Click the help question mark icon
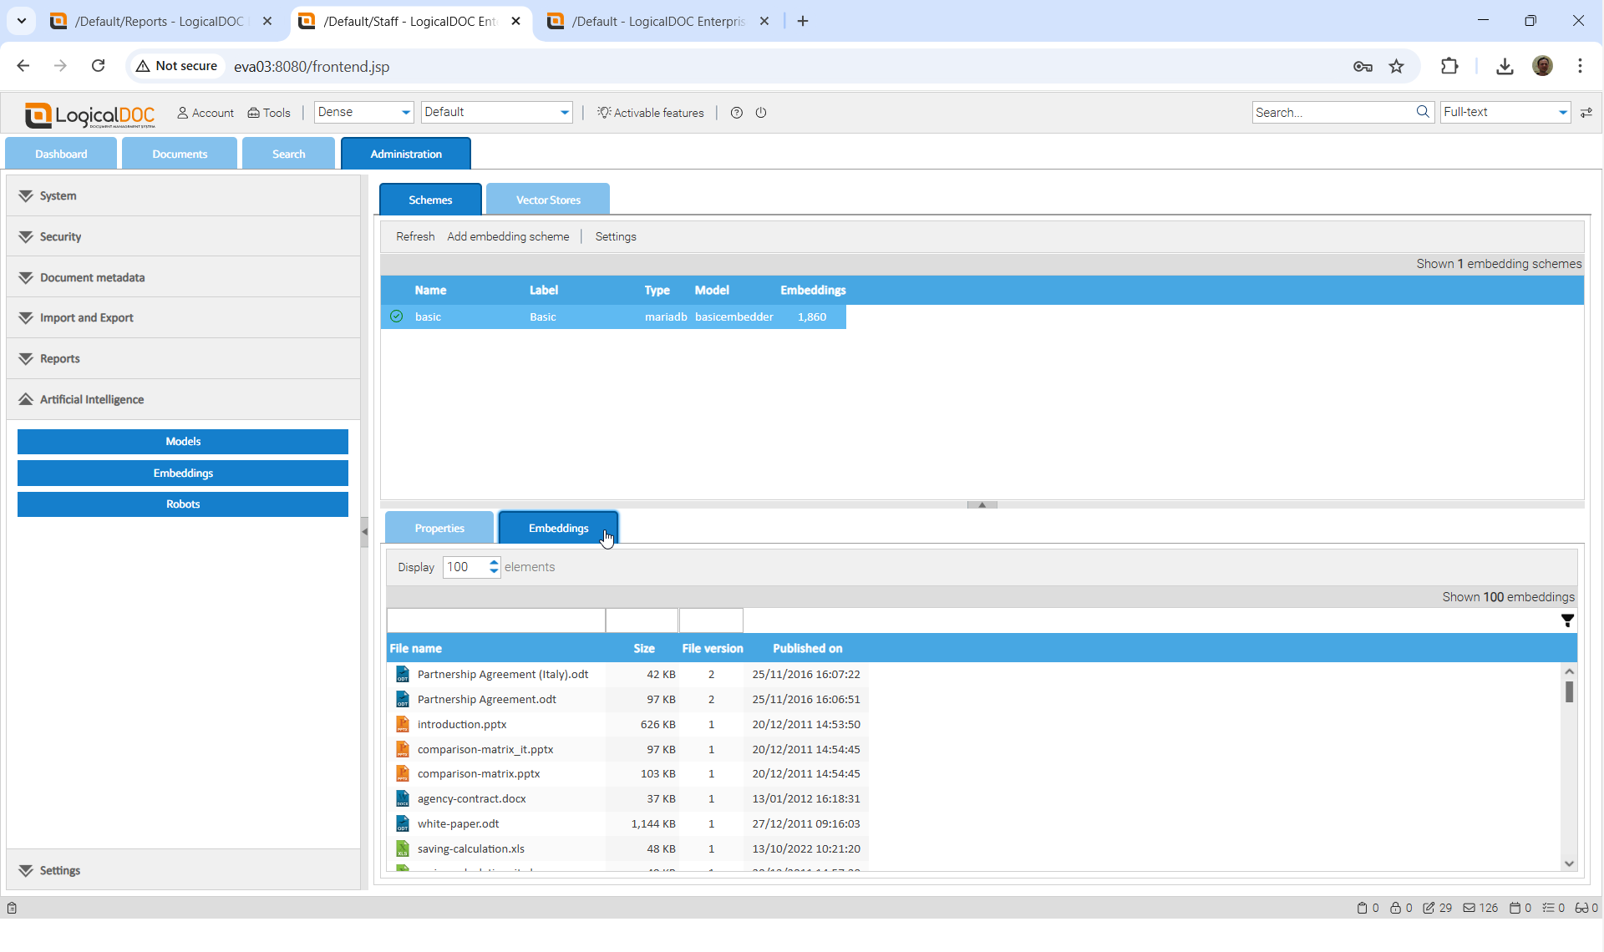Screen dimensions: 1604x952 click(x=736, y=113)
